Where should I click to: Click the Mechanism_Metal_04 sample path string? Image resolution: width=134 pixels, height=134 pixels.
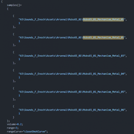73,74
